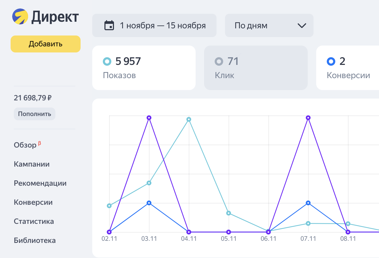Expand the dropdown chevron arrow

coord(302,26)
